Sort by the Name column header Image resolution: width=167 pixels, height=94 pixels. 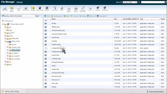click(53, 19)
